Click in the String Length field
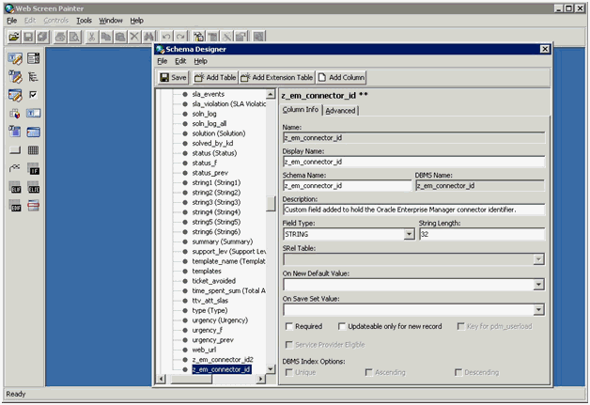 [x=482, y=234]
